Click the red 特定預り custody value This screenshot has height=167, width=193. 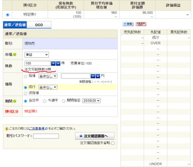coord(31,111)
